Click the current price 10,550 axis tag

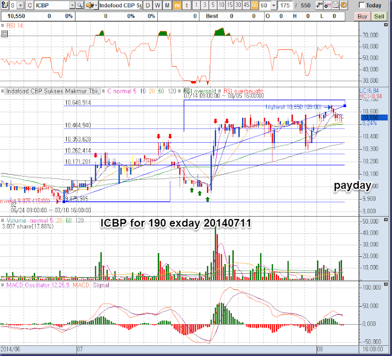374,117
